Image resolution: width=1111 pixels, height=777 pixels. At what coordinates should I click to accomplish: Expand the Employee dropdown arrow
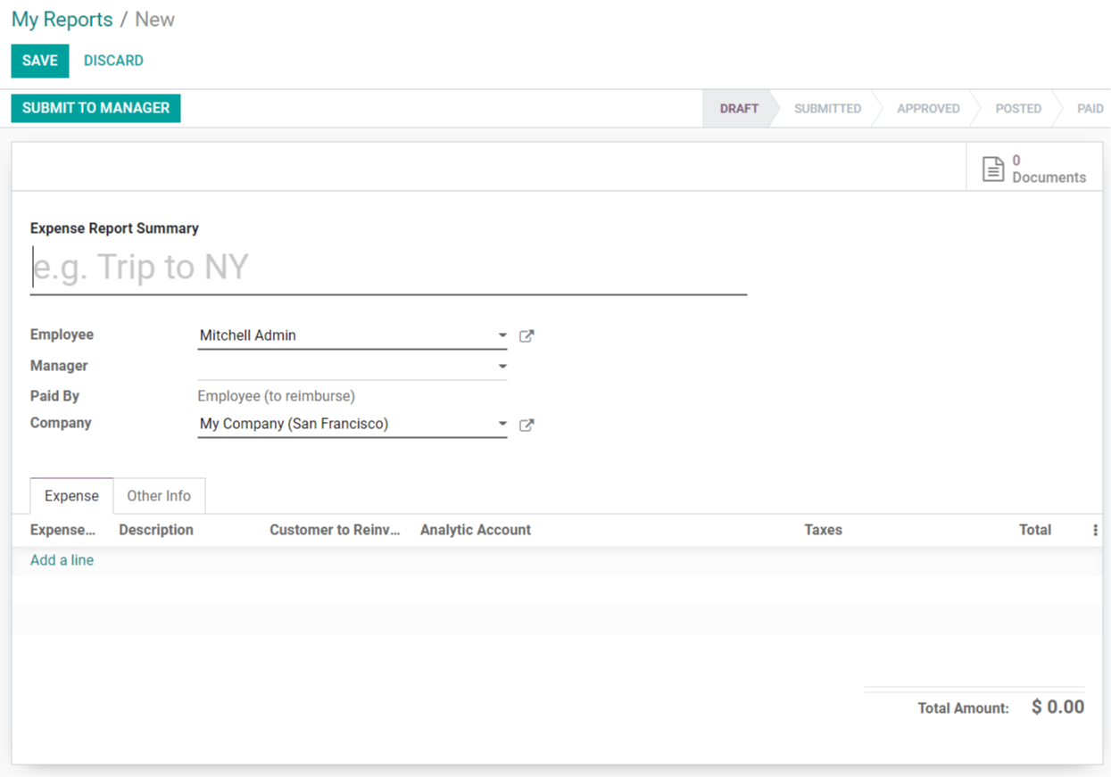tap(502, 335)
